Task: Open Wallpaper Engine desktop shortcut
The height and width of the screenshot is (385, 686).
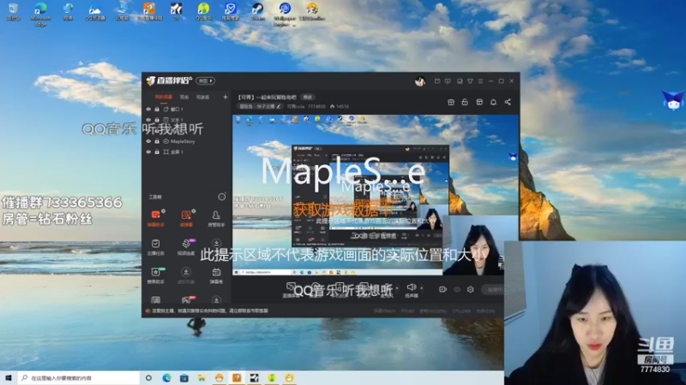Action: click(x=285, y=14)
